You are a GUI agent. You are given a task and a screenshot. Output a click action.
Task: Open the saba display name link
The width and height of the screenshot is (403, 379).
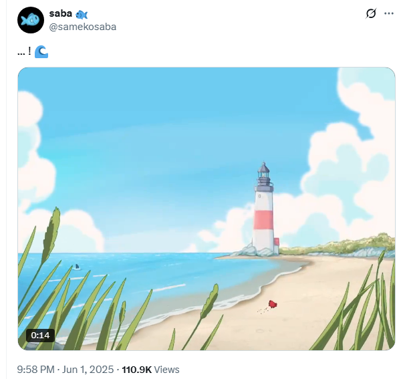pyautogui.click(x=61, y=13)
